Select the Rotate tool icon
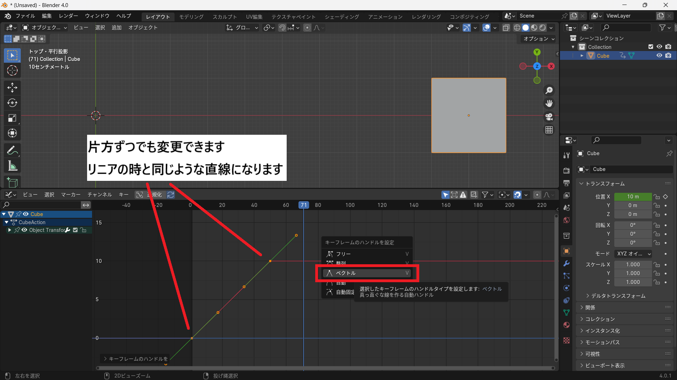Screen dimensions: 677x380 pos(12,103)
